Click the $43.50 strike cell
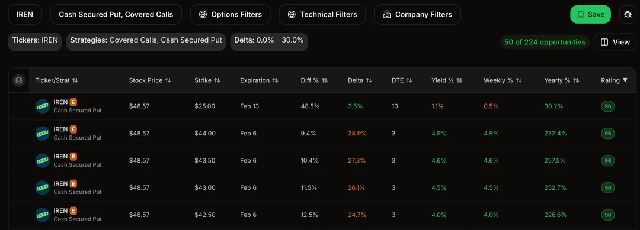This screenshot has height=230, width=640. coord(204,160)
